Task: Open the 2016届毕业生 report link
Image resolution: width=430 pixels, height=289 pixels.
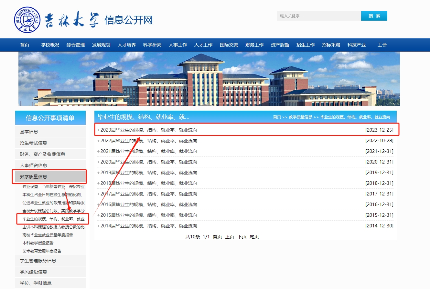Action: pyautogui.click(x=149, y=204)
